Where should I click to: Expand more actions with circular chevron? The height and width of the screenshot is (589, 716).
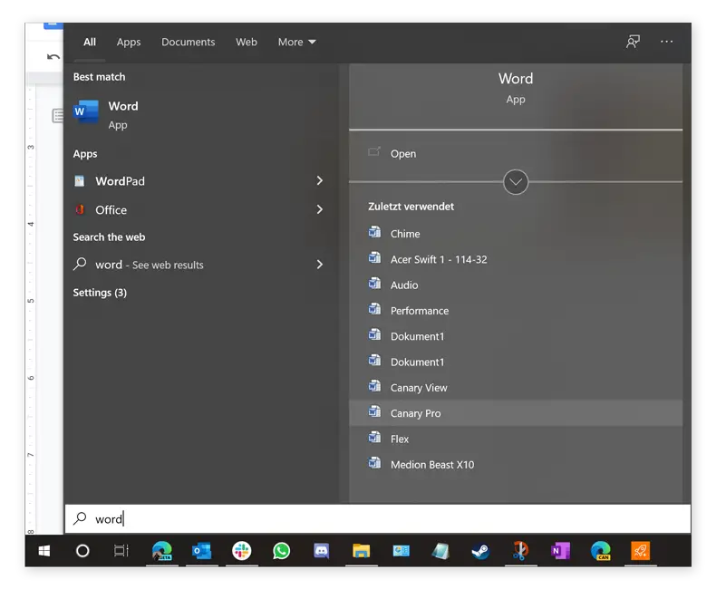pos(516,182)
